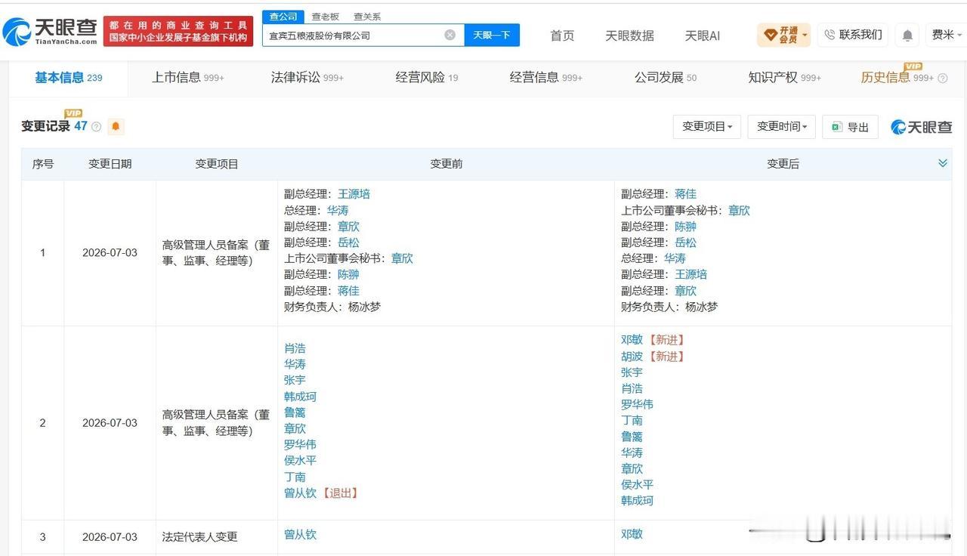Select the 查老板 search tab
967x556 pixels.
[326, 16]
